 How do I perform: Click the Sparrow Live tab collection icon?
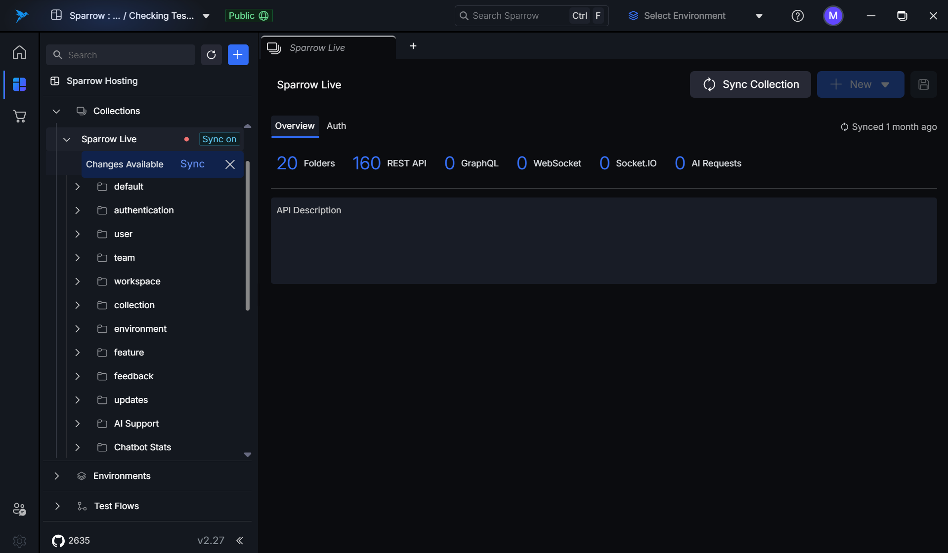(274, 48)
